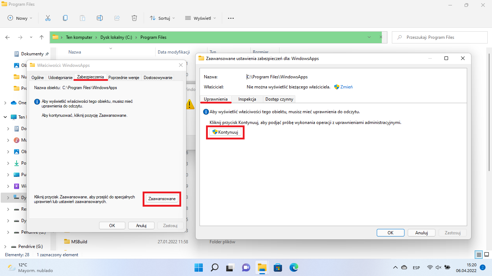Screen dimensions: 492x276
Task: Click the notification count badge
Action: coord(482,267)
